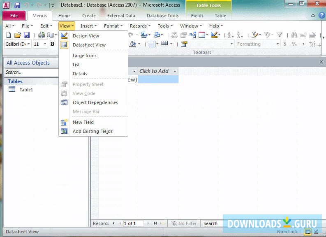Toggle Bold formatting button
This screenshot has width=326, height=237.
52,44
